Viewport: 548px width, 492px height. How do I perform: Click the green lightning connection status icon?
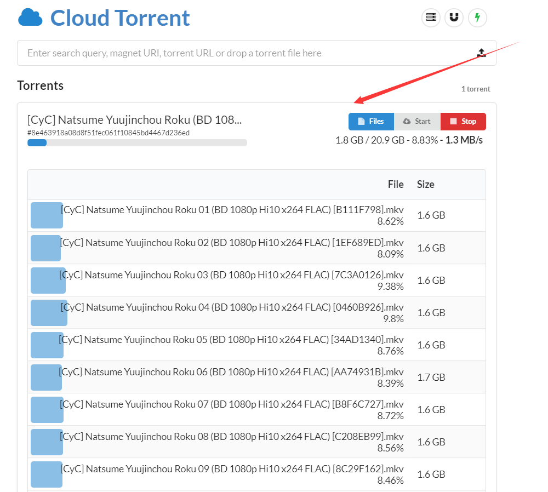pyautogui.click(x=477, y=18)
